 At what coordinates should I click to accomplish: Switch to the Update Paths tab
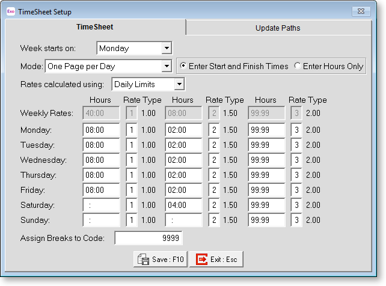pyautogui.click(x=277, y=28)
